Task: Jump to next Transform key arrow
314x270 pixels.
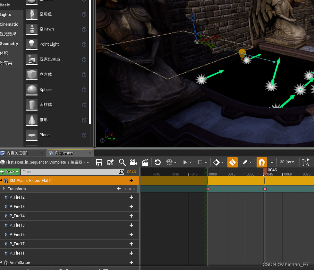Action: point(133,189)
